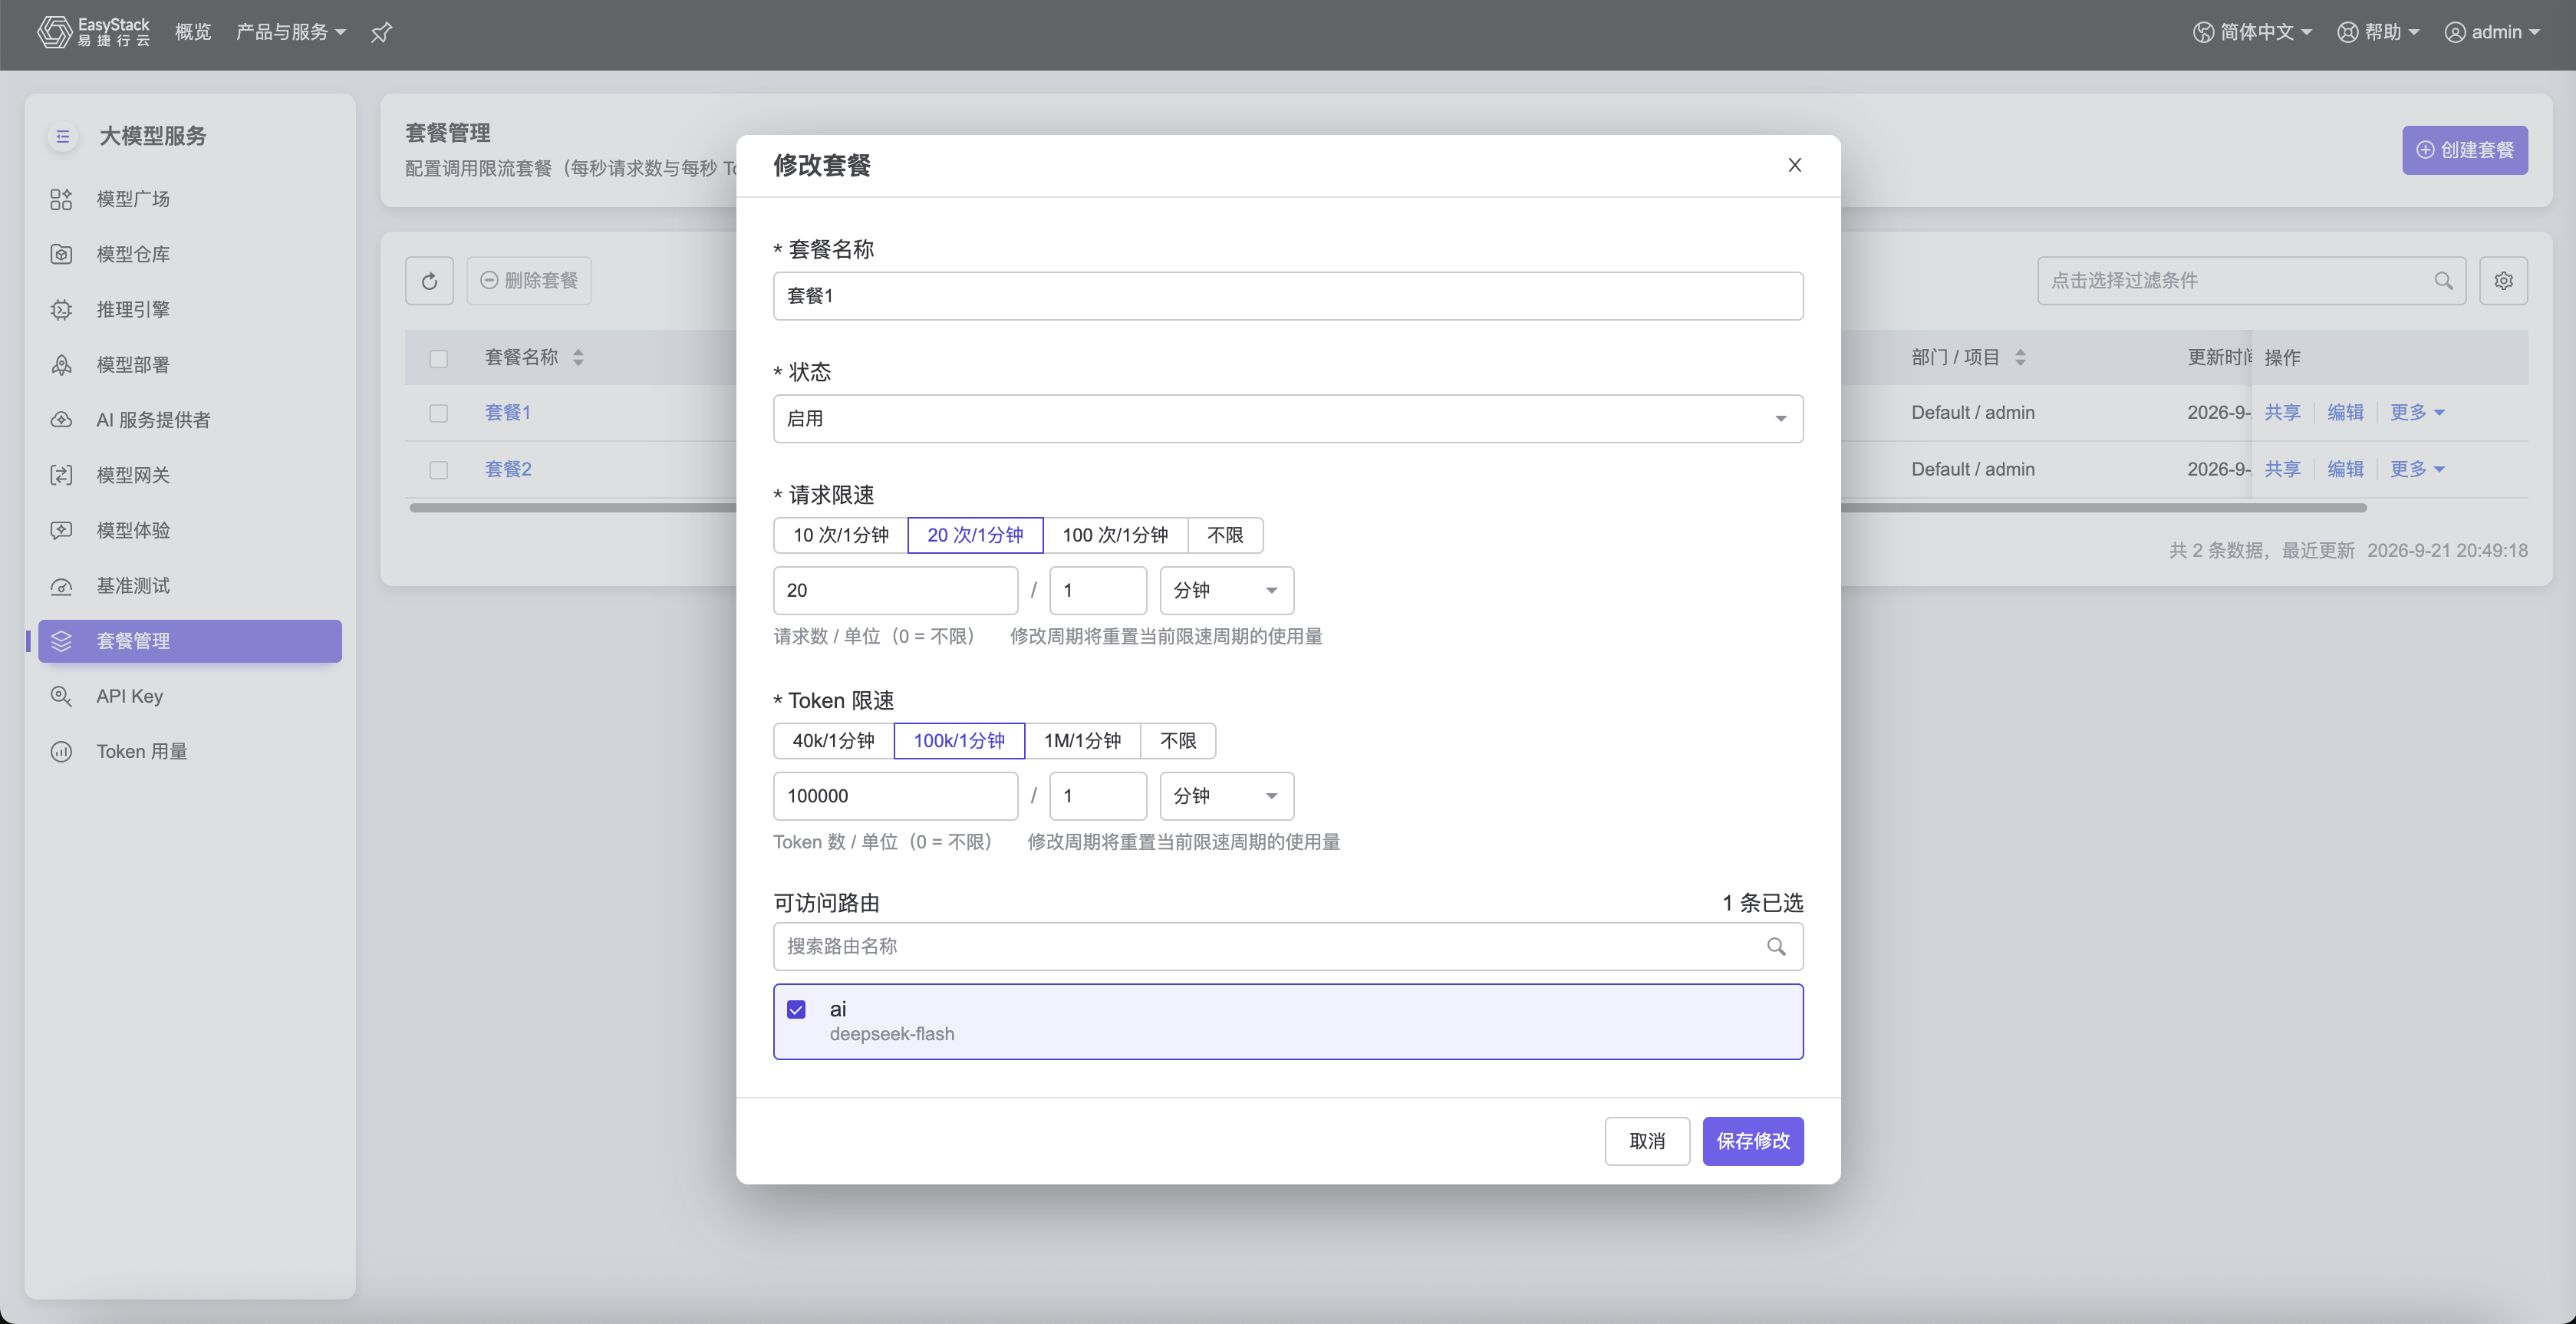The image size is (2576, 1324).
Task: Close the 修改套餐 dialog
Action: click(1795, 165)
